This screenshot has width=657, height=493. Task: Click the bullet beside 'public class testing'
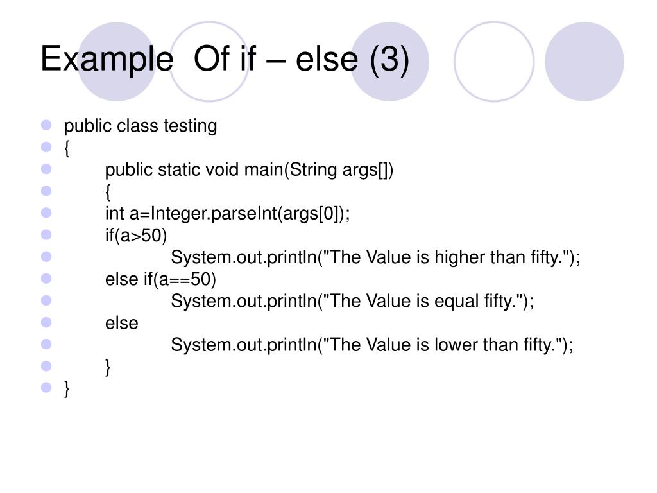coord(46,125)
